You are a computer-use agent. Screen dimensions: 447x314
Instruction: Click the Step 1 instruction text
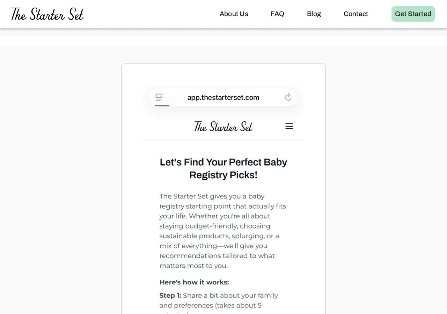(219, 300)
